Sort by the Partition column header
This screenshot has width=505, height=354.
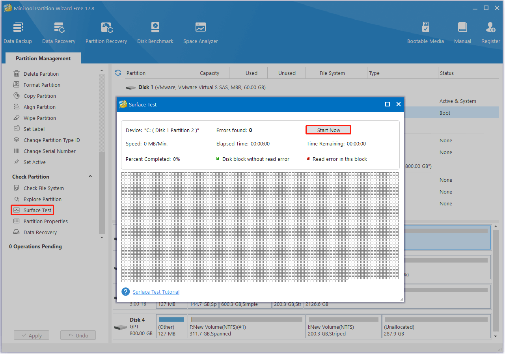pyautogui.click(x=157, y=73)
